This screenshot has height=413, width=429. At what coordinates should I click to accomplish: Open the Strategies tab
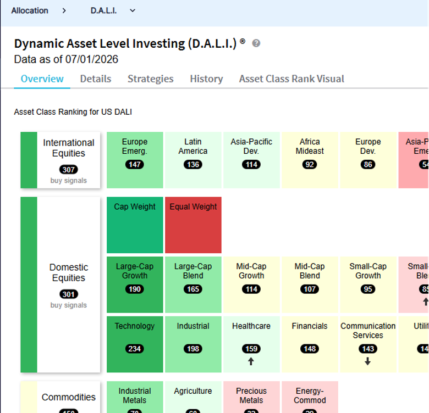(151, 79)
